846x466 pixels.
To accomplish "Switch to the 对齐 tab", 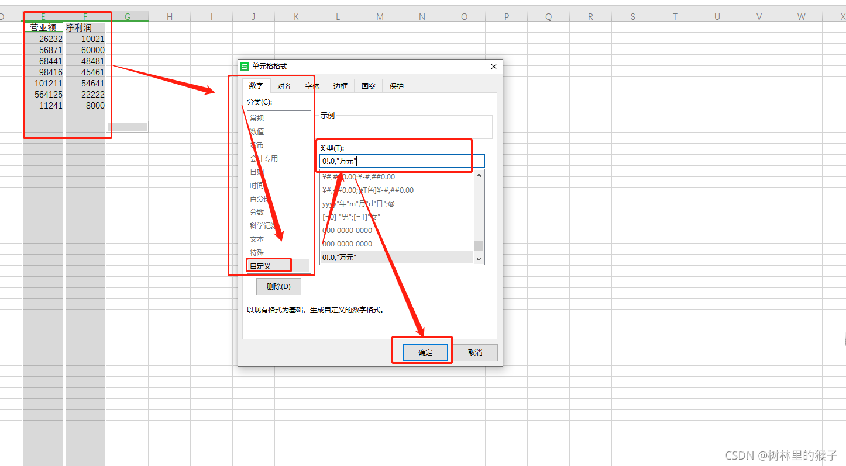I will 284,86.
